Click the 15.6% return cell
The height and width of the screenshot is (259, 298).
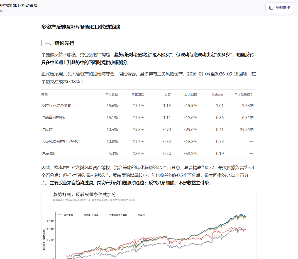[112, 106]
